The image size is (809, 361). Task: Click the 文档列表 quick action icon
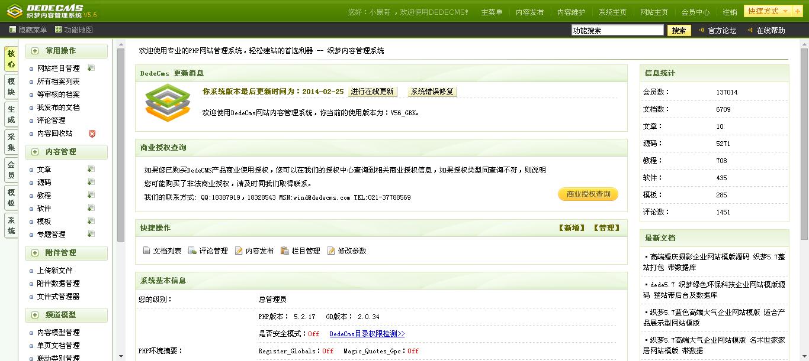(146, 251)
